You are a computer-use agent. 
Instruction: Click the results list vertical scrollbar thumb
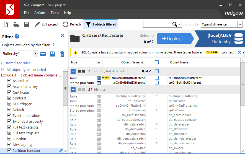click(x=243, y=84)
